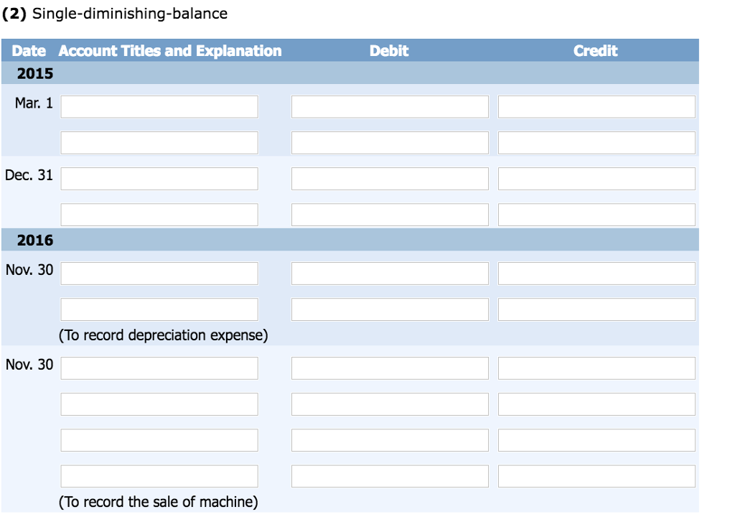735x527 pixels.
Task: Click account field above 'To record the sale of machine'
Action: [x=159, y=476]
